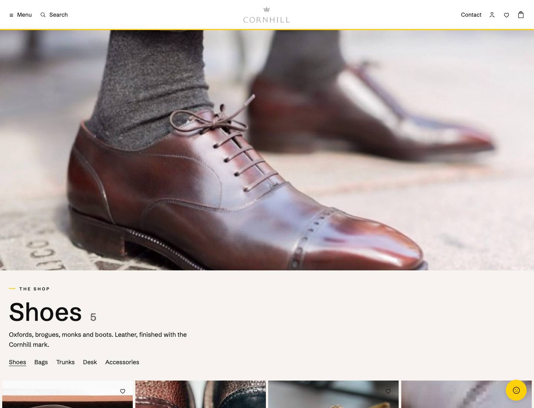This screenshot has height=408, width=534.
Task: Favorite the third product card
Action: coord(388,391)
